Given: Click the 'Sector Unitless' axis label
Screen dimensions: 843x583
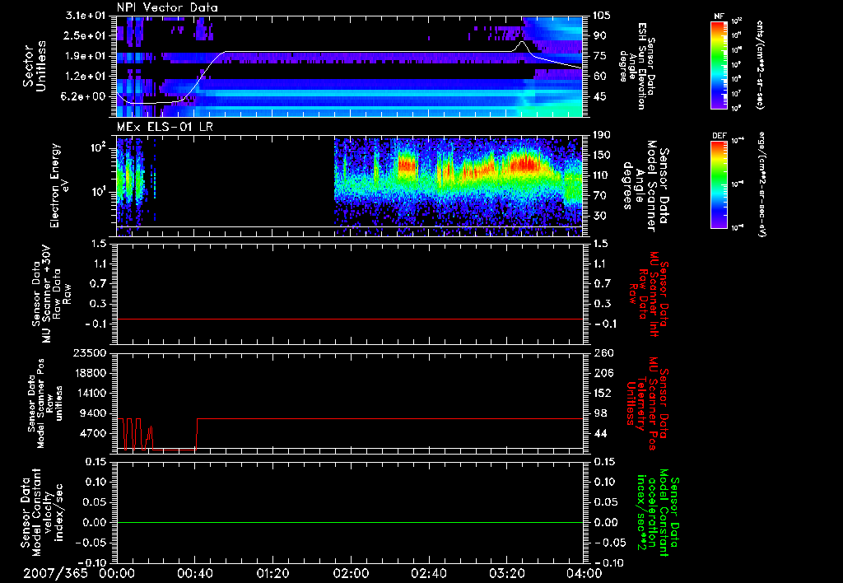Looking at the screenshot, I should (35, 66).
